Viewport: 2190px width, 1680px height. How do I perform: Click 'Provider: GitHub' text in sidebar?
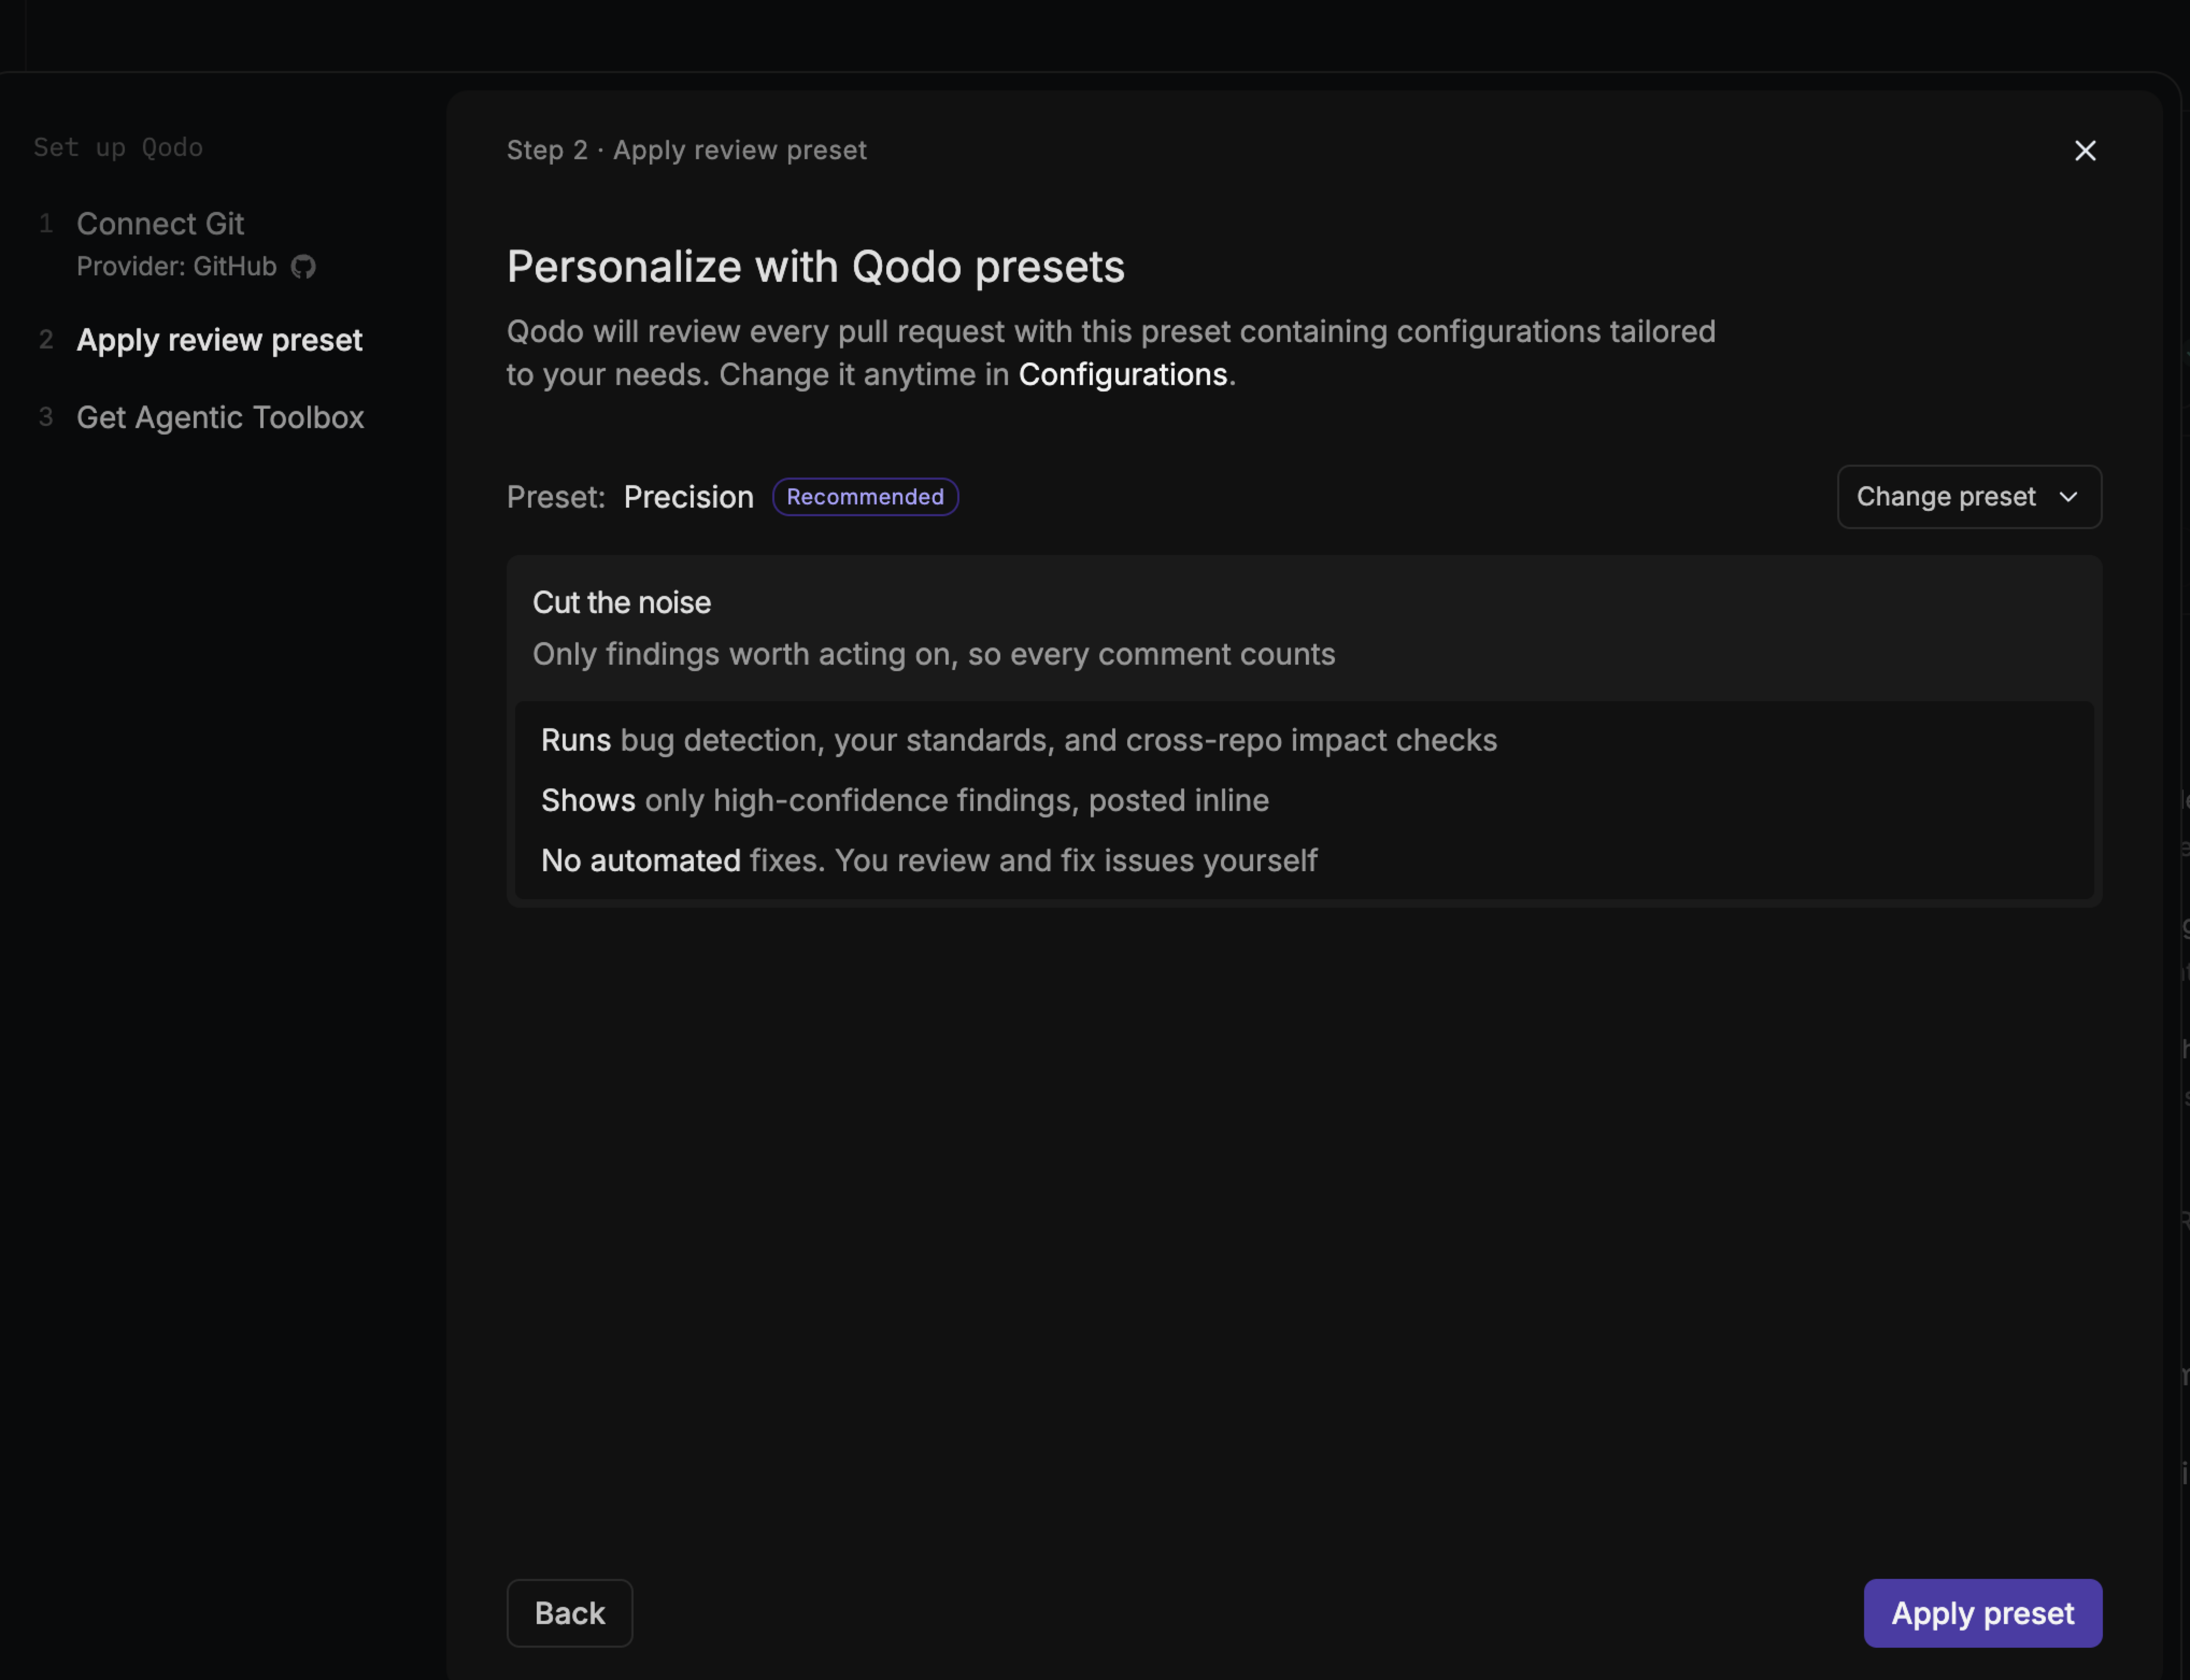176,267
